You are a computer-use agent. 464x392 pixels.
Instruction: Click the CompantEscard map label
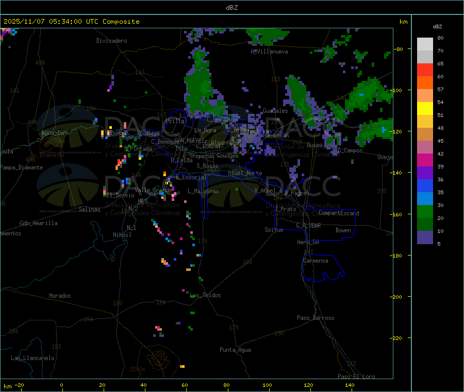click(x=339, y=213)
